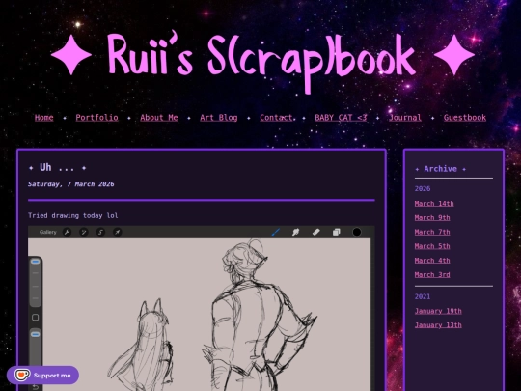Viewport: 521px width, 391px height.
Task: Open the March 7th archive entry
Action: pos(432,232)
